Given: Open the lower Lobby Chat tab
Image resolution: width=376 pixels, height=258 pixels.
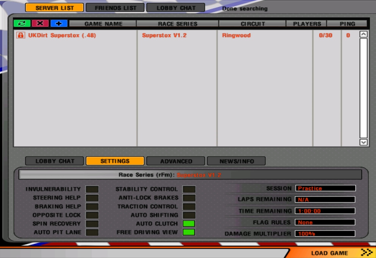Looking at the screenshot, I should (x=55, y=161).
